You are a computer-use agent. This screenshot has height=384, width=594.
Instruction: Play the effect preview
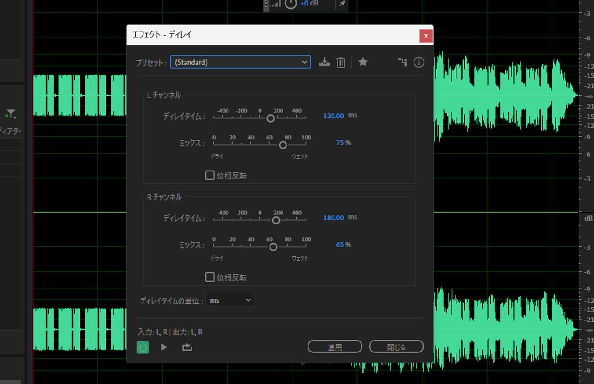click(x=164, y=347)
